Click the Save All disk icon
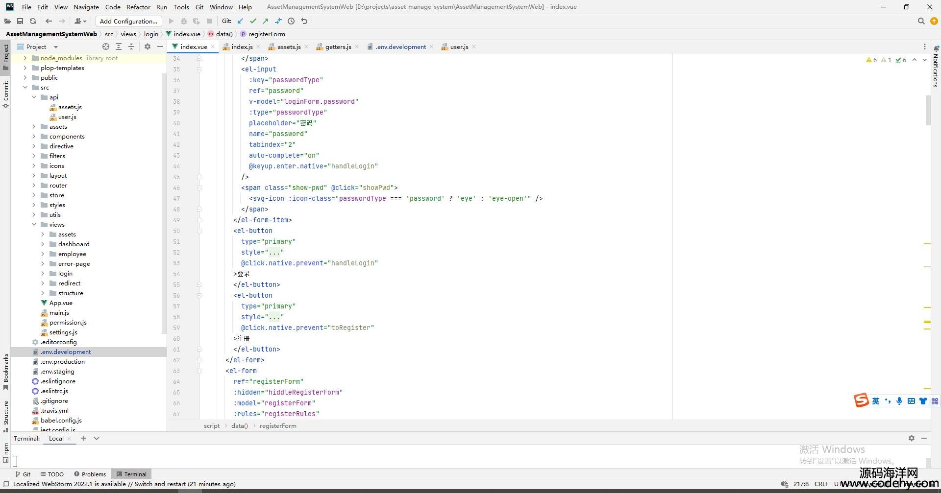The width and height of the screenshot is (941, 493). tap(20, 21)
